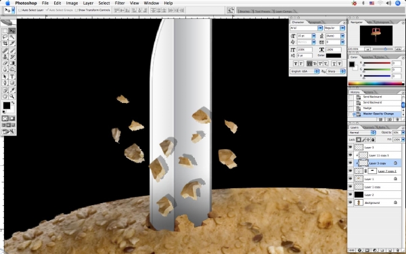406x254 pixels.
Task: Switch to the Paragraph tab
Action: 315,22
